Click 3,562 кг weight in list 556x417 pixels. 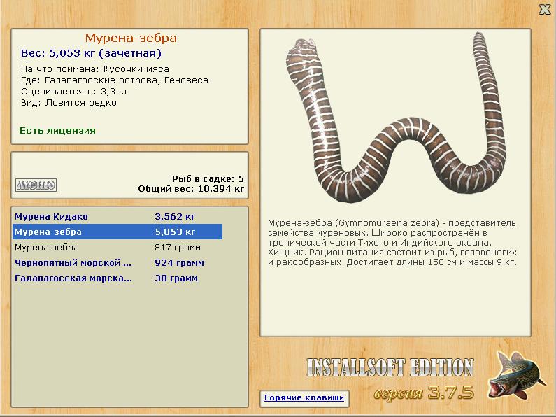pyautogui.click(x=175, y=217)
